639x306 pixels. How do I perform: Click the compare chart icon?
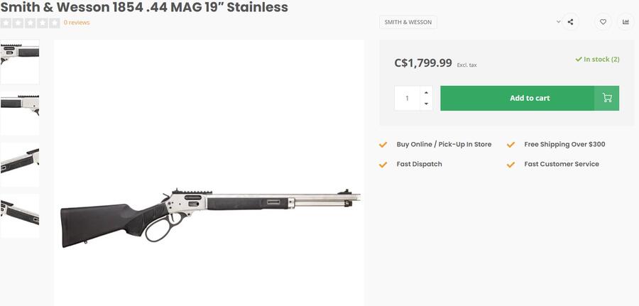(626, 22)
